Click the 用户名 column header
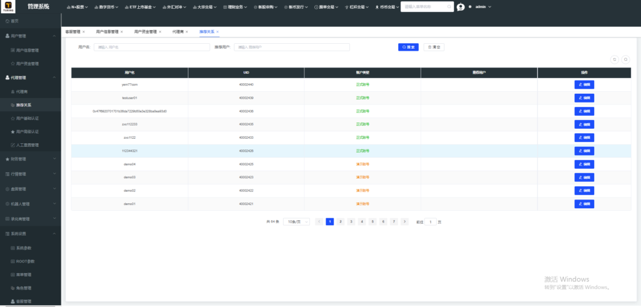This screenshot has height=307, width=641. pos(130,73)
